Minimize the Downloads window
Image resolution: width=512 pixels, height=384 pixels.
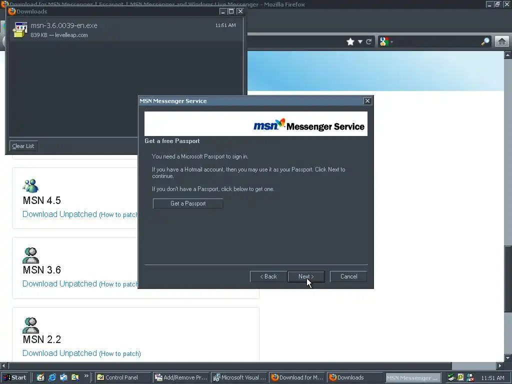click(223, 11)
